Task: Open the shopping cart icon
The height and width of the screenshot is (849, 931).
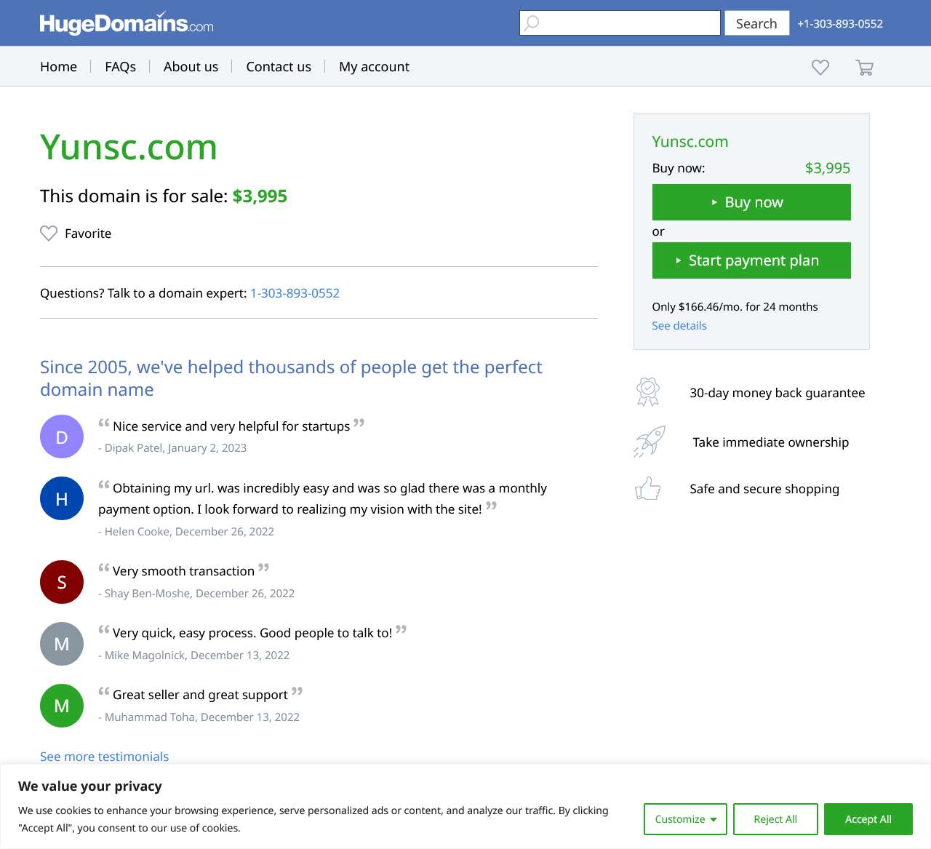Action: 864,68
